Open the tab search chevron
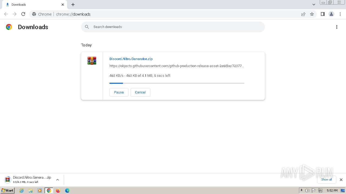This screenshot has width=346, height=194. 314,5
